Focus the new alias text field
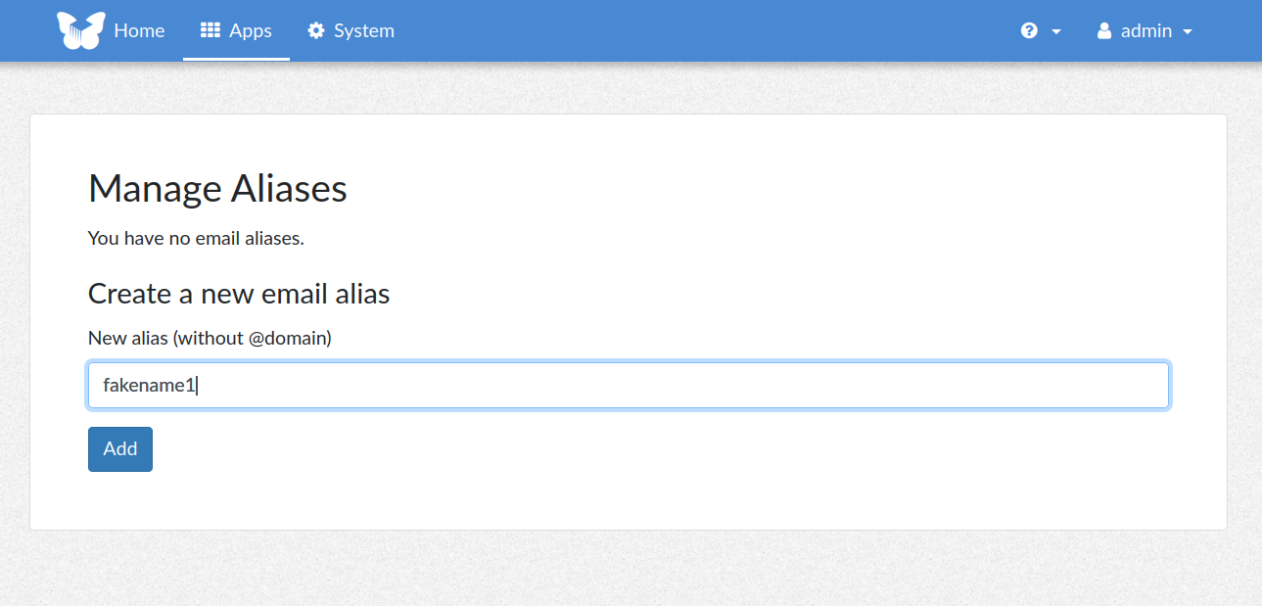This screenshot has width=1262, height=606. pos(629,386)
